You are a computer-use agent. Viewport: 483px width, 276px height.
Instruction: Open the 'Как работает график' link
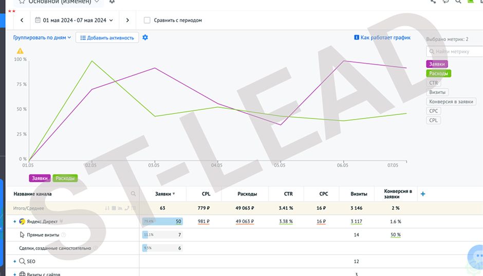tap(382, 37)
